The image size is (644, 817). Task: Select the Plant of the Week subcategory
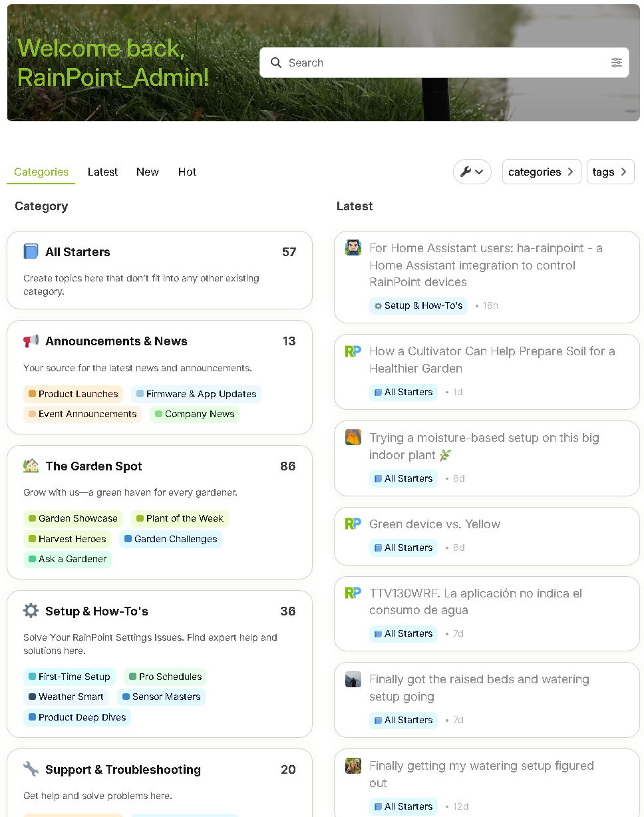[180, 518]
